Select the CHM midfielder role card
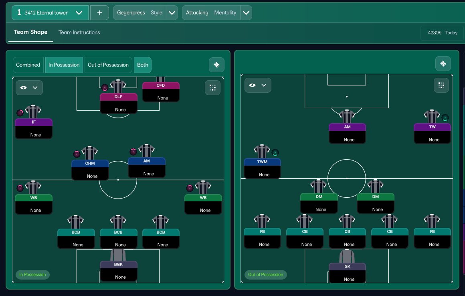The image size is (465, 296). pos(90,170)
